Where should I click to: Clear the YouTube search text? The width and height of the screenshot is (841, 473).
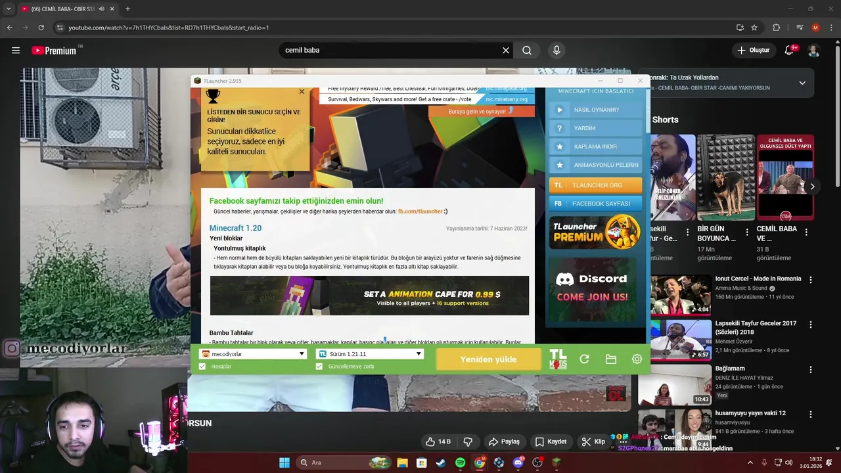506,50
